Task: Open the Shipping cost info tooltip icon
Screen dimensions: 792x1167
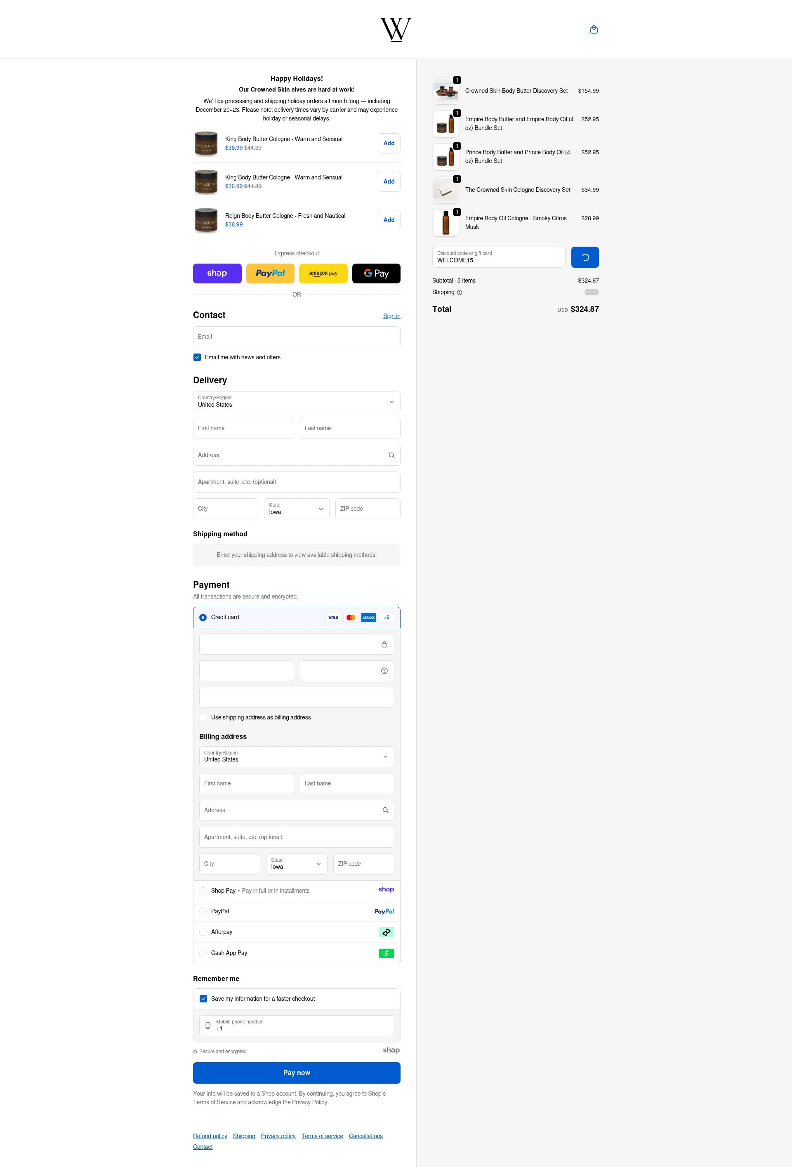Action: tap(460, 292)
